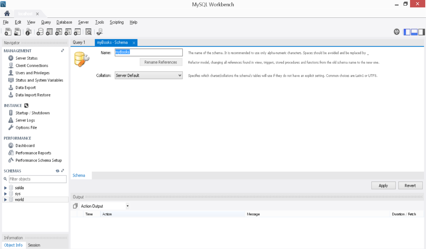This screenshot has width=426, height=249.
Task: Click the Data Export icon
Action: coord(11,87)
